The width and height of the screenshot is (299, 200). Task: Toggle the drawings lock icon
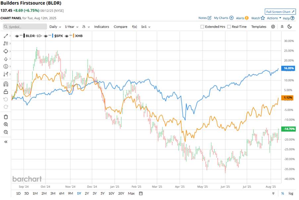click(6, 92)
